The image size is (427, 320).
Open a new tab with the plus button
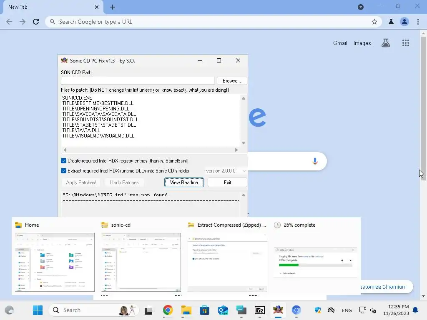[113, 7]
